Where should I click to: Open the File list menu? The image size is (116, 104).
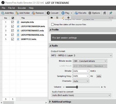(x=12, y=8)
